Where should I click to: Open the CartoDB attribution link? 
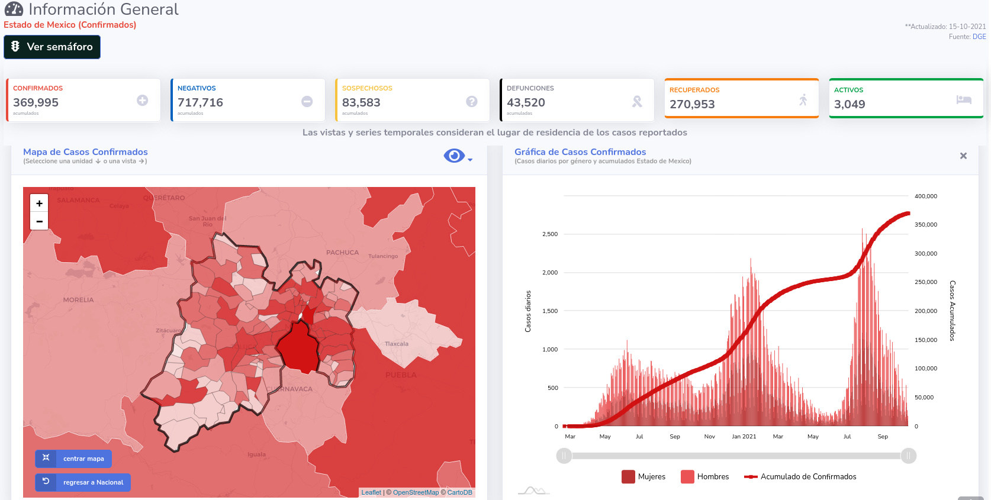(x=460, y=492)
